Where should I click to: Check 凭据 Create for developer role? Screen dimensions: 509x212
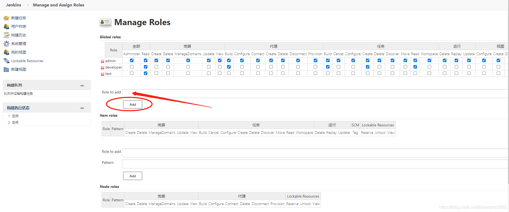pos(156,67)
